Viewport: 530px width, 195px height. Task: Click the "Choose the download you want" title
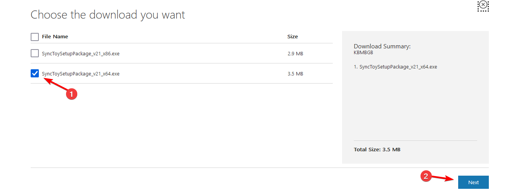tap(108, 15)
